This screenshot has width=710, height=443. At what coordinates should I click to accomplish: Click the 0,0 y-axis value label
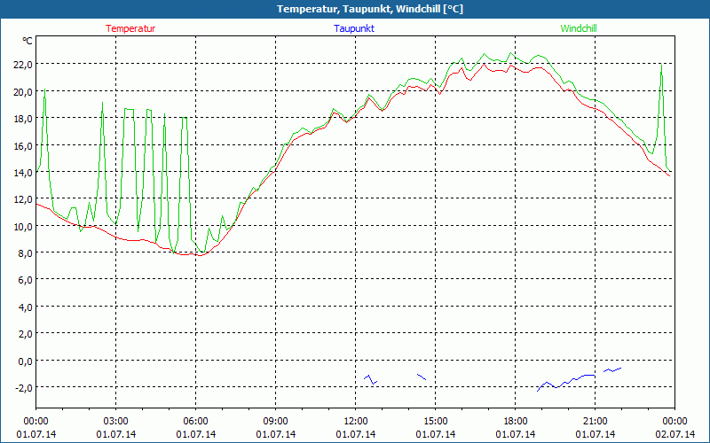click(x=26, y=361)
